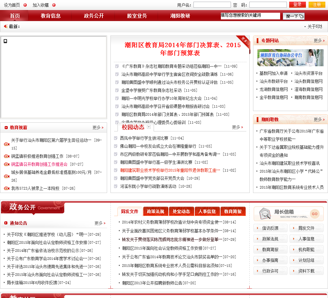Click the magnifier envelope icon in 局长信箱
This screenshot has height=298, width=328.
[x=265, y=214]
